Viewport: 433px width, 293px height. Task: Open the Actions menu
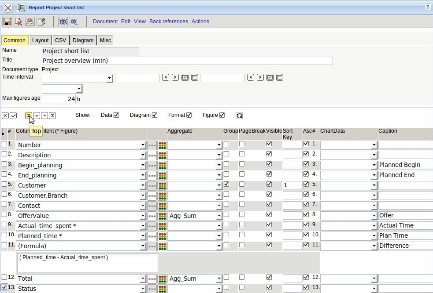pos(200,22)
